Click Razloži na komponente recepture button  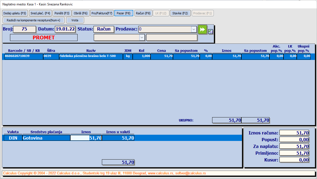pos(34,20)
